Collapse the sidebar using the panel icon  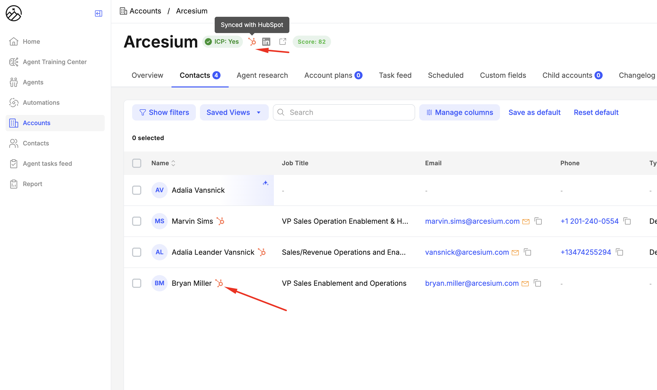tap(99, 13)
